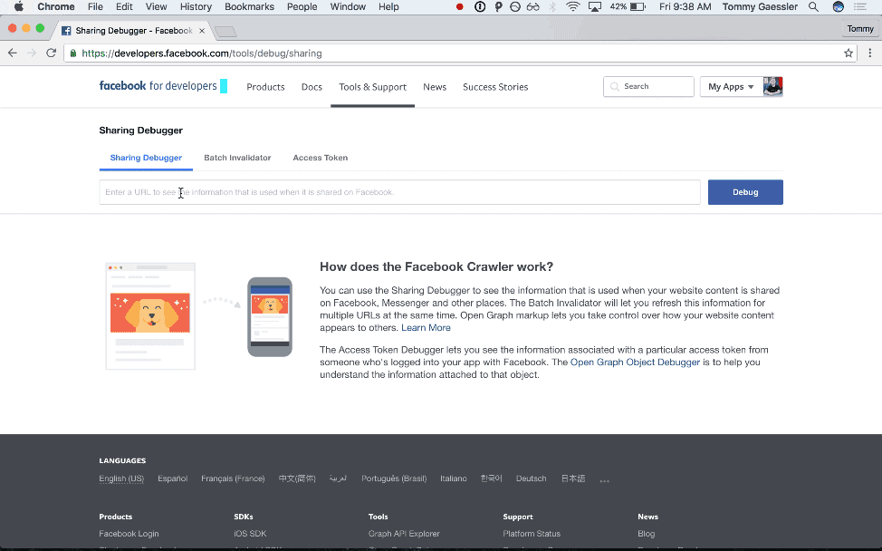Open Success Stories nav item
The image size is (882, 551).
(x=495, y=87)
